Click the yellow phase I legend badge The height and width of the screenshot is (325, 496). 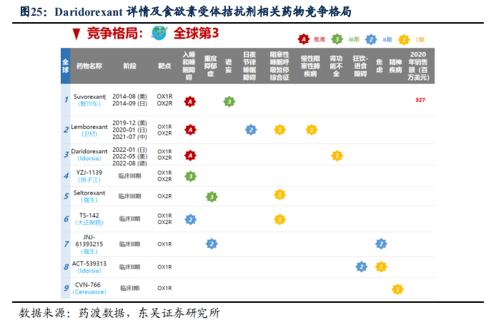(x=404, y=39)
